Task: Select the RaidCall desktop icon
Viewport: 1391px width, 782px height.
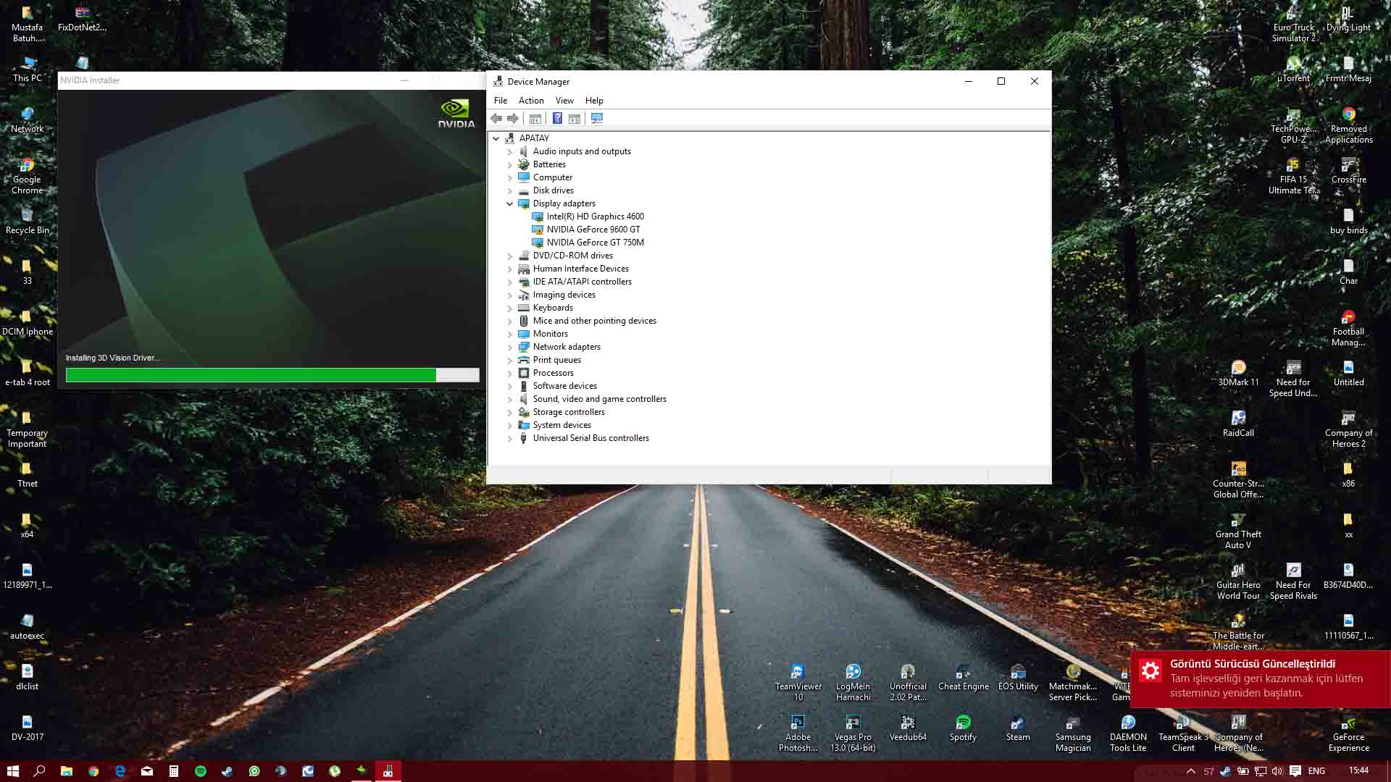Action: (1238, 424)
